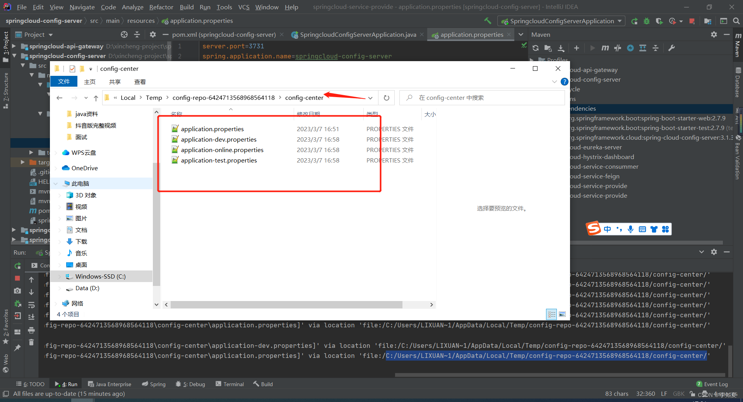Expand Explorer address history dropdown

[370, 98]
